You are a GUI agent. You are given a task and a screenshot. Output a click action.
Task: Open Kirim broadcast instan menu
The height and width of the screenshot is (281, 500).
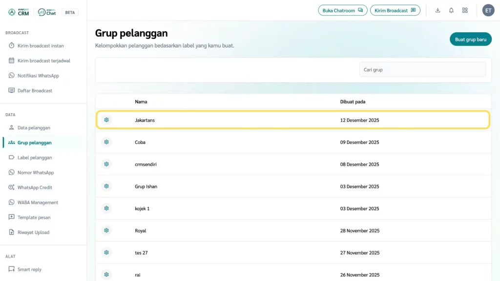tap(40, 46)
